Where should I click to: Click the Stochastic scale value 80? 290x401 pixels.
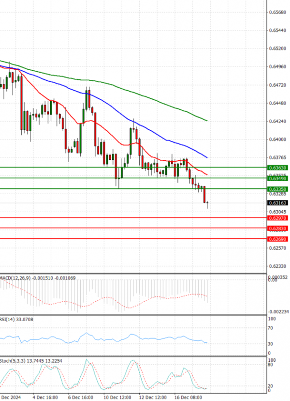270,365
